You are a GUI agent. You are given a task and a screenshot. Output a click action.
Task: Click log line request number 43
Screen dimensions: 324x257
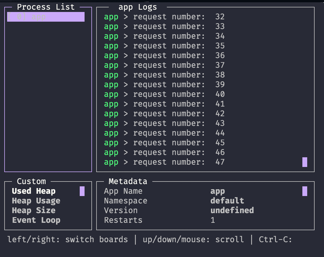coord(164,123)
